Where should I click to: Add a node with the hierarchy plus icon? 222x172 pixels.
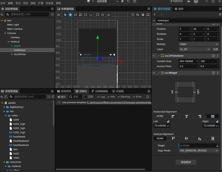tap(2, 15)
